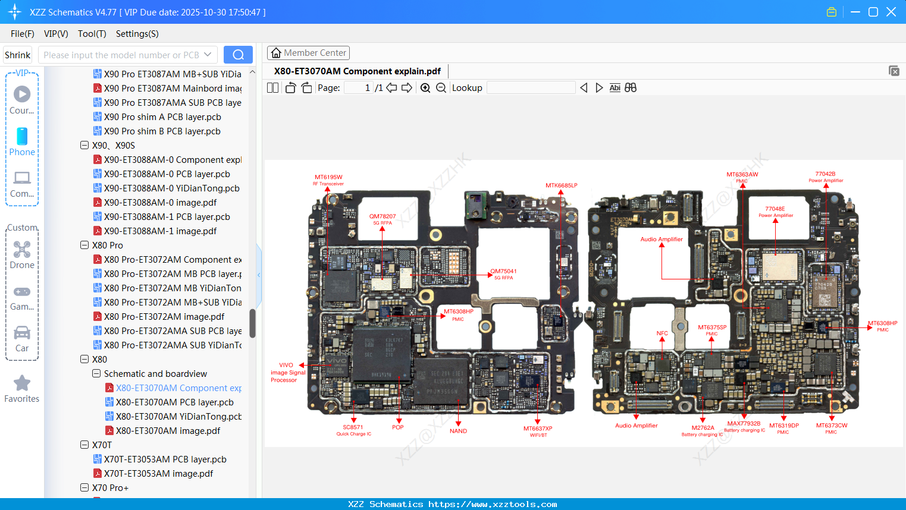Collapse the X80 tree node
The height and width of the screenshot is (510, 906).
click(84, 359)
